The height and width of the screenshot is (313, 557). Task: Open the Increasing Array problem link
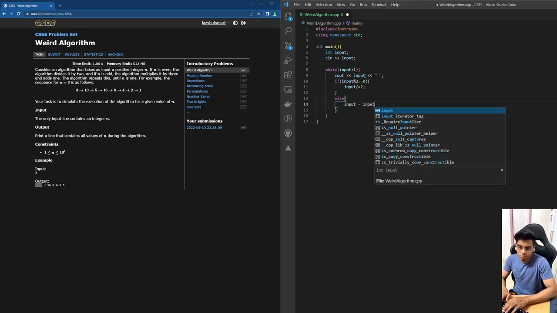click(200, 86)
